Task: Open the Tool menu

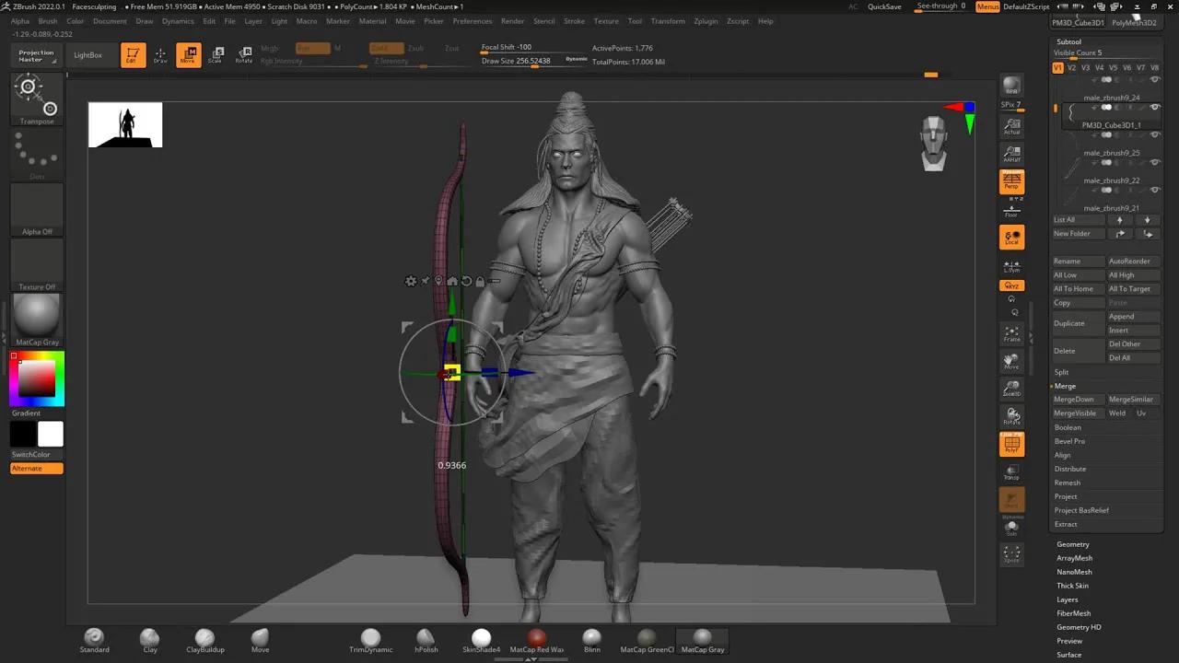Action: tap(634, 21)
